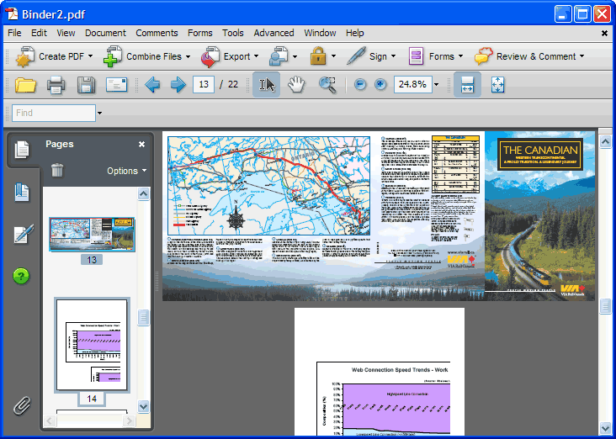The image size is (616, 439).
Task: Click the Print icon in toolbar
Action: (56, 85)
